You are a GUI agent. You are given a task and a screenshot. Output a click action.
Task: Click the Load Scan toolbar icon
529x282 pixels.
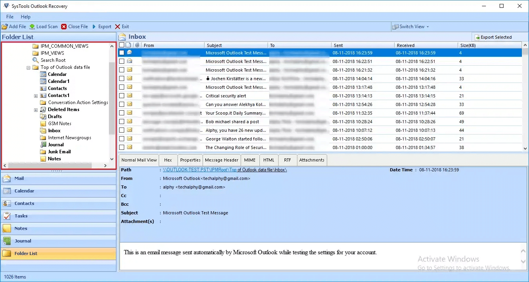(x=32, y=27)
